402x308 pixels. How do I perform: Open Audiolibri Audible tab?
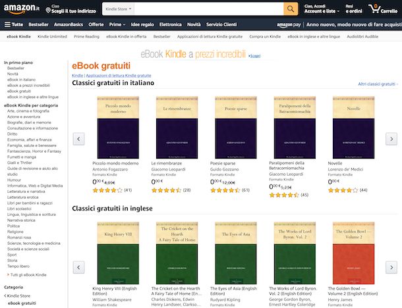pyautogui.click(x=362, y=37)
